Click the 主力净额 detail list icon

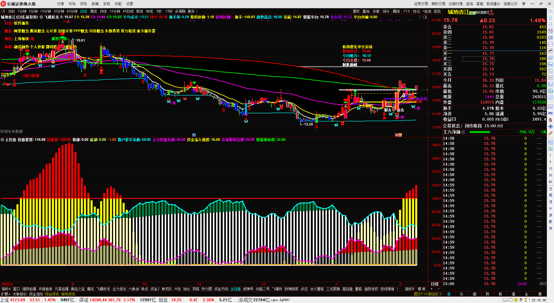point(463,132)
